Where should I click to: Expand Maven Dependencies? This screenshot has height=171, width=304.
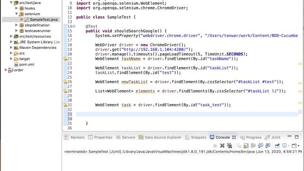click(11, 47)
